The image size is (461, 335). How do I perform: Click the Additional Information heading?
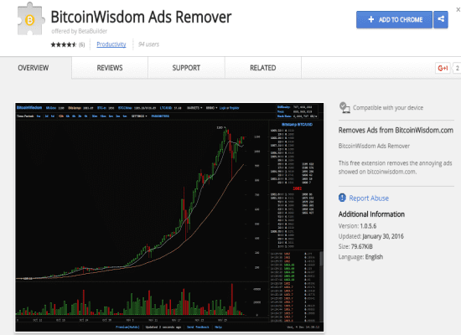(371, 214)
